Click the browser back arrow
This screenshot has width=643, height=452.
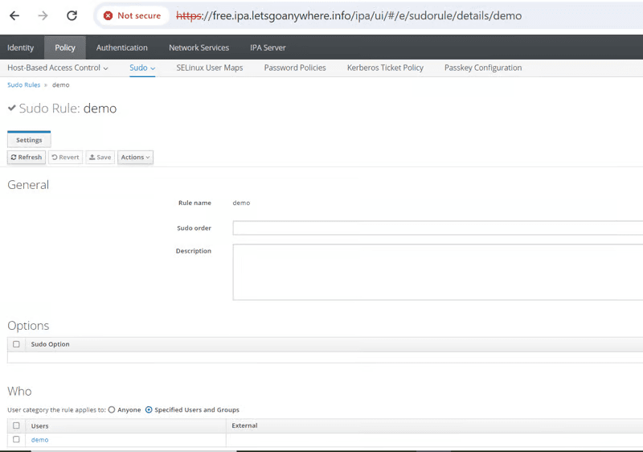[14, 15]
